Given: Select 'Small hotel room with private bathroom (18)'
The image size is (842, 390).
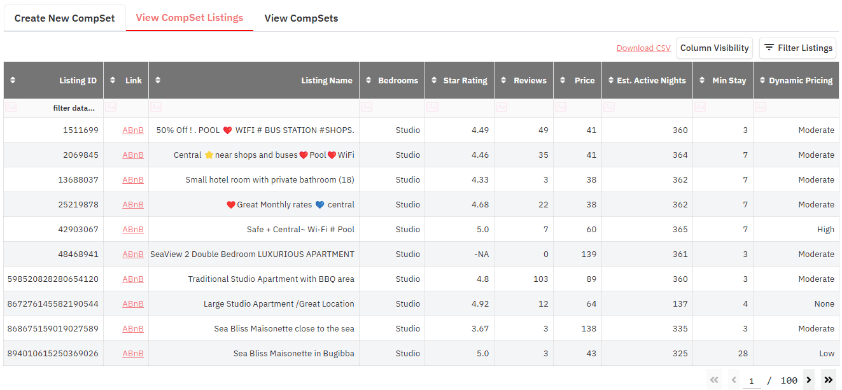Looking at the screenshot, I should (270, 179).
